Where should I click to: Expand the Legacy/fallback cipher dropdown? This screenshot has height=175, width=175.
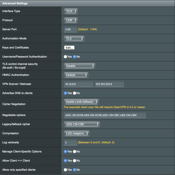(82, 124)
